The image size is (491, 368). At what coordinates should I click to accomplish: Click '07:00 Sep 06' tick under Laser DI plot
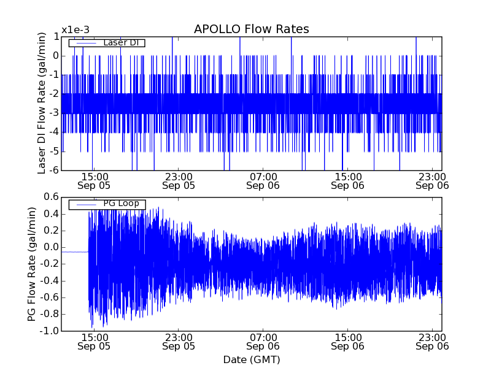263,181
